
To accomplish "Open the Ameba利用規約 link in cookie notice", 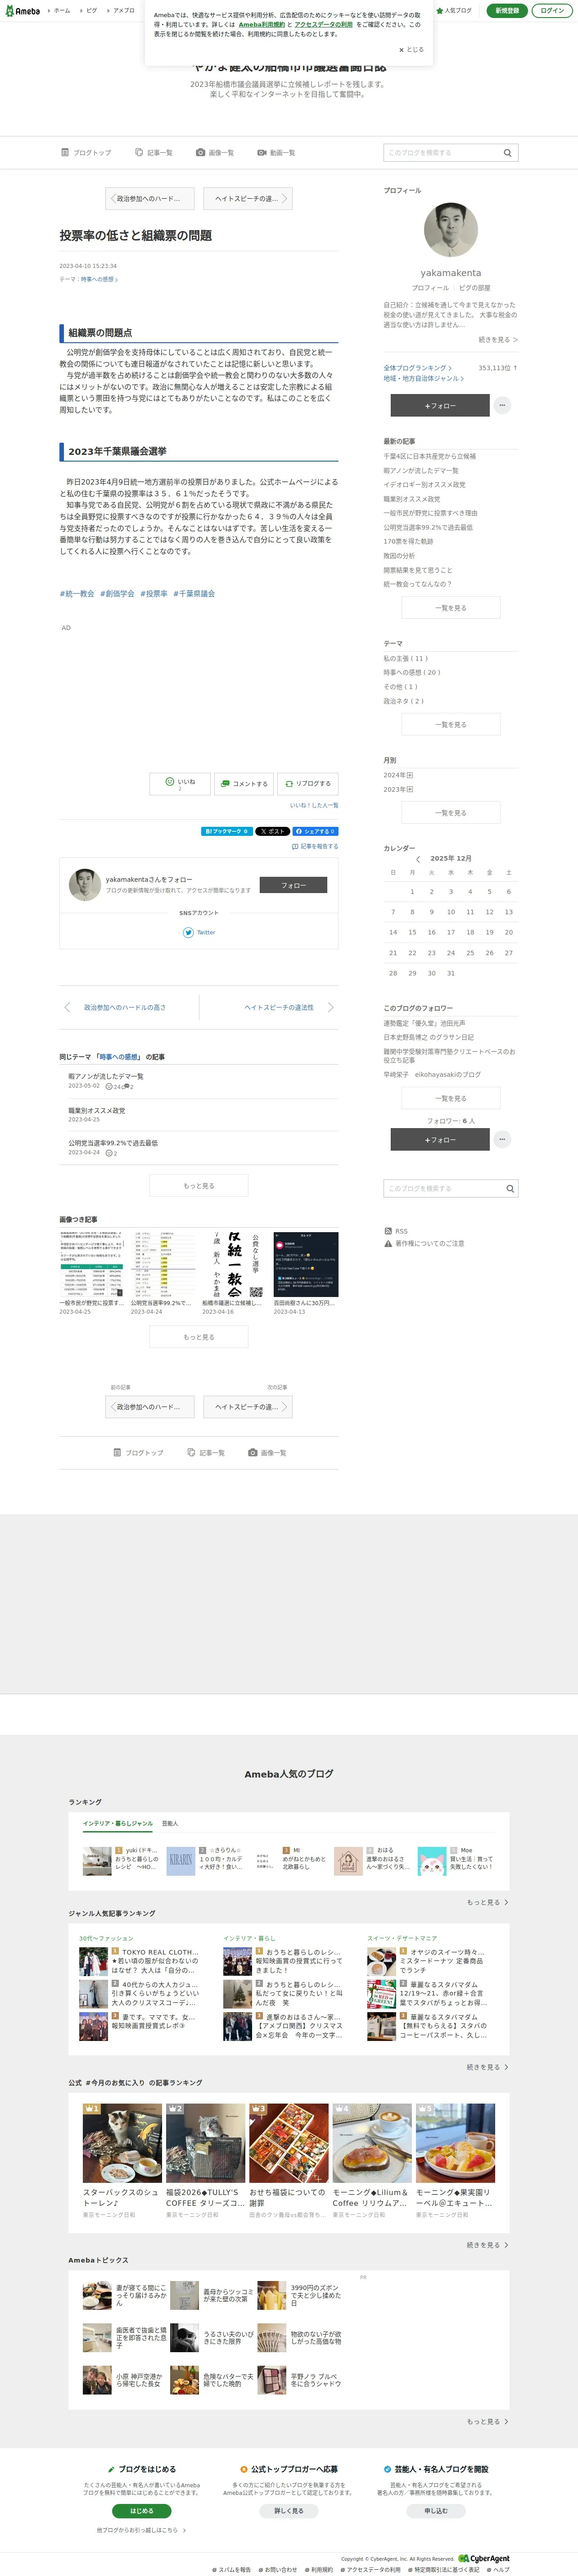I will pos(262,25).
